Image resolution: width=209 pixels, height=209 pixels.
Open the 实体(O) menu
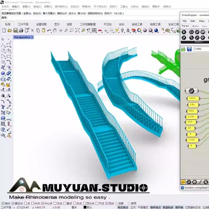75,6
